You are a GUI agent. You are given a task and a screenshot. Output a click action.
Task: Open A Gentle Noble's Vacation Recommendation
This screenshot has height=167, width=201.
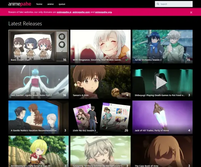click(x=39, y=117)
